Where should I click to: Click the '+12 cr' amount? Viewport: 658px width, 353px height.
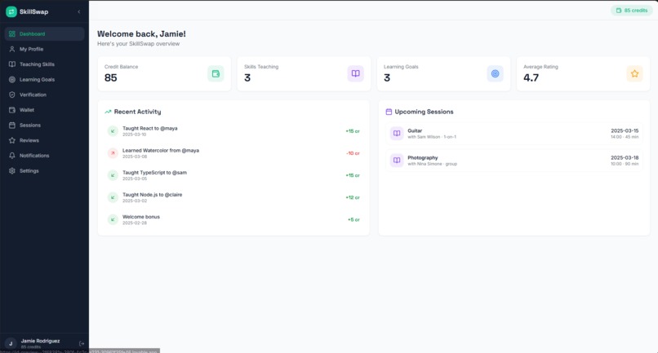pos(353,197)
